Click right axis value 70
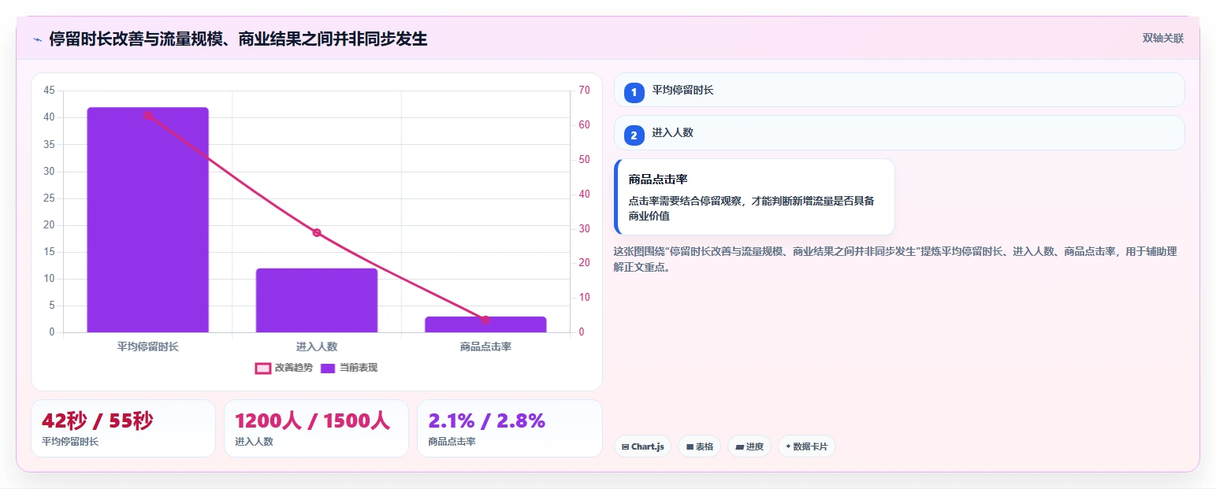This screenshot has width=1216, height=489. tap(584, 91)
